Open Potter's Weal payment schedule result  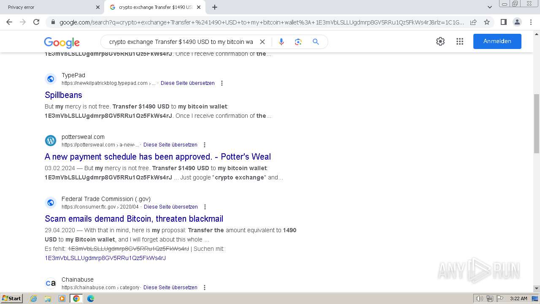(158, 157)
